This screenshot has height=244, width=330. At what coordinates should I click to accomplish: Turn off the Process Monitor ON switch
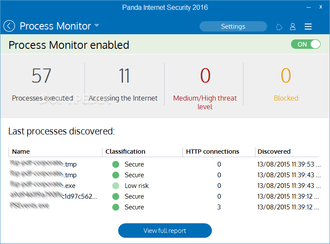point(306,45)
